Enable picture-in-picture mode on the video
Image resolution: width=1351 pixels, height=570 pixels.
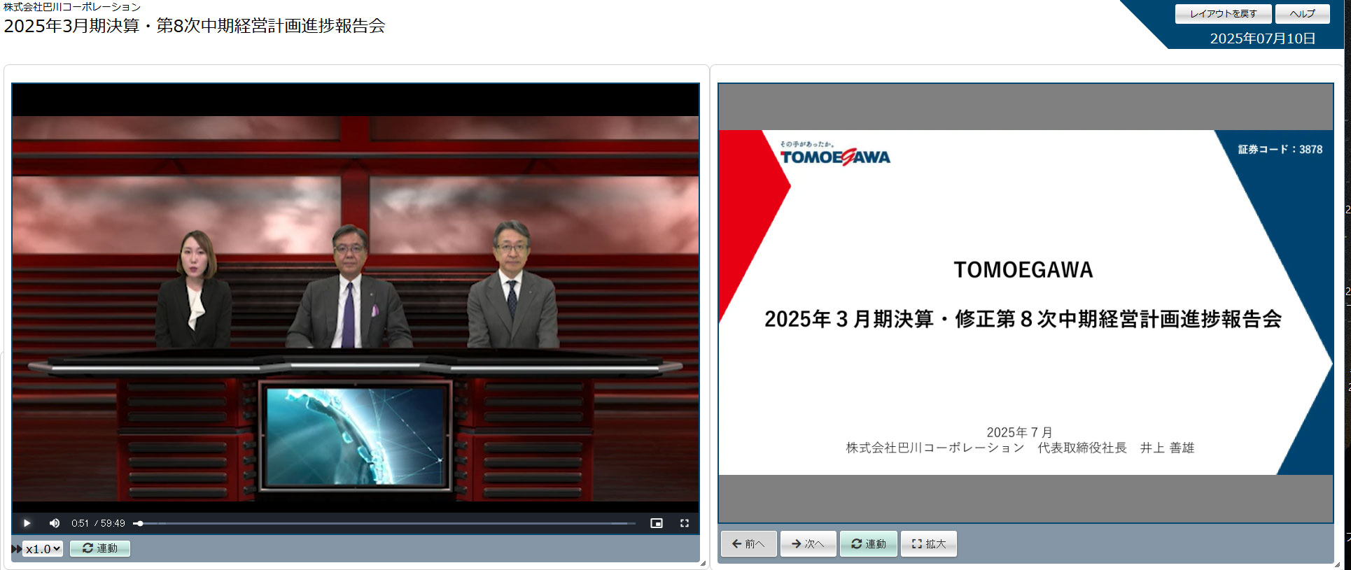point(657,523)
